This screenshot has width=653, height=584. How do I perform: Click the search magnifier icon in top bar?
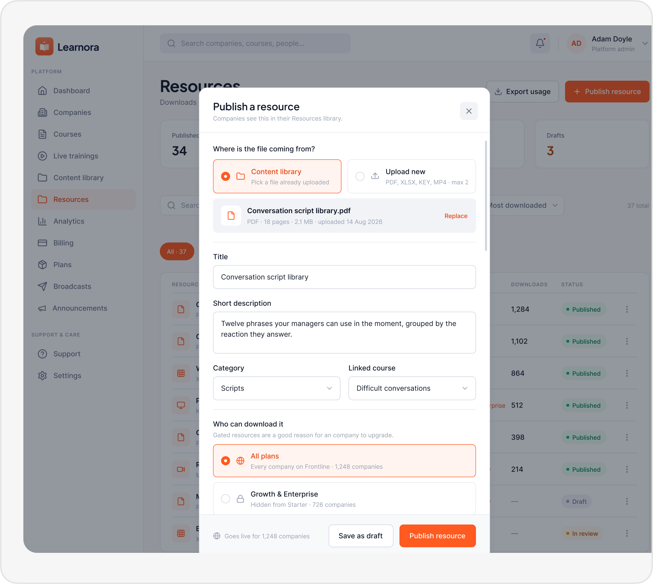click(x=171, y=43)
